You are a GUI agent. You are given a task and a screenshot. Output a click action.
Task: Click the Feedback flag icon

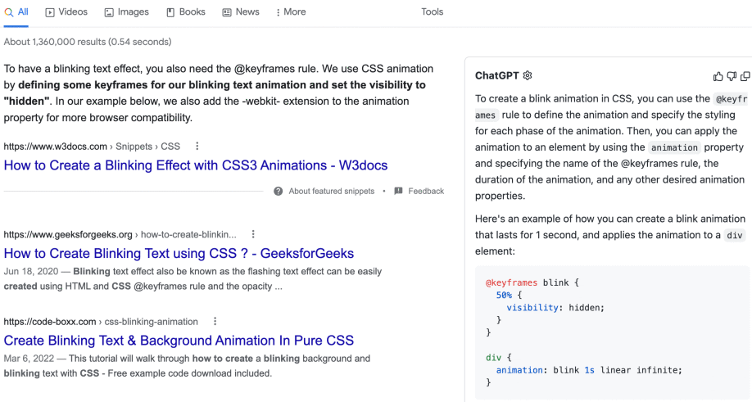[x=398, y=192]
